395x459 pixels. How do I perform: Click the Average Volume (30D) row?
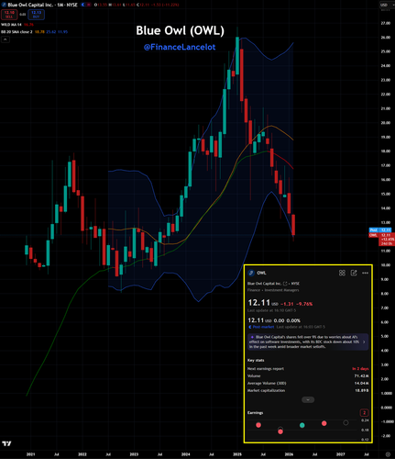(x=308, y=383)
